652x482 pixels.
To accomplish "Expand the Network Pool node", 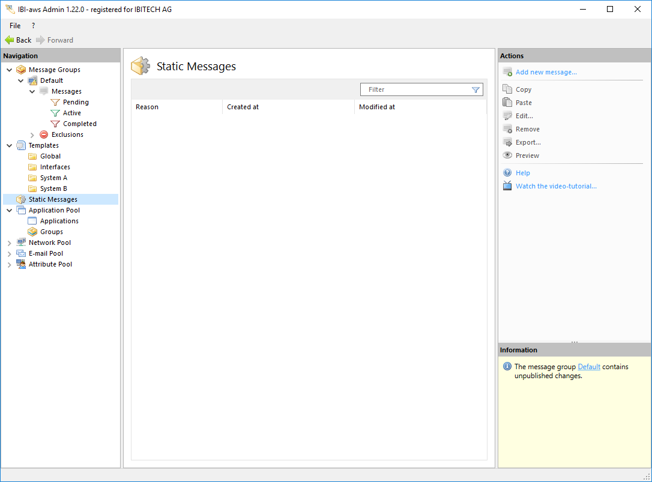I will (10, 243).
